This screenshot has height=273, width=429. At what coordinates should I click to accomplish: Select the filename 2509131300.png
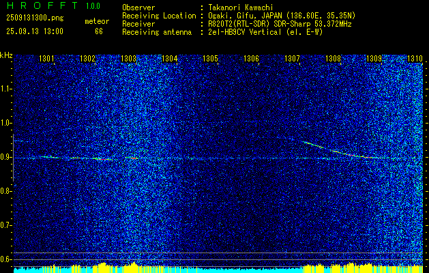pyautogui.click(x=35, y=18)
